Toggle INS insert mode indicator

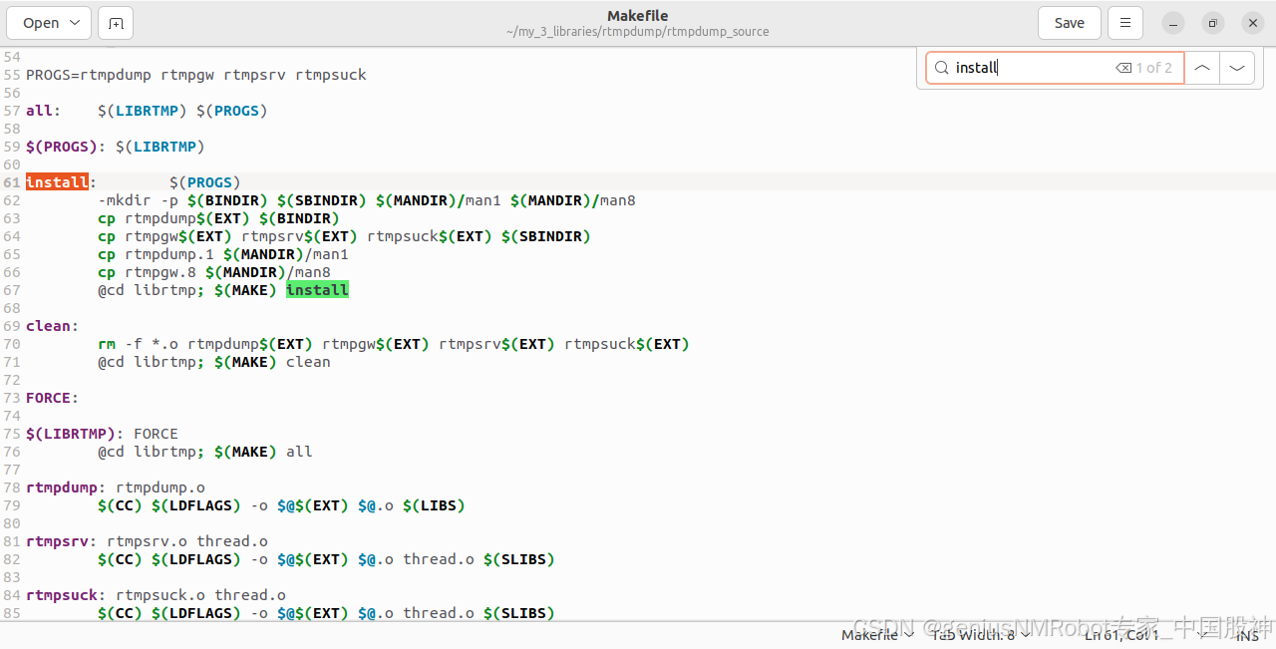tap(1247, 634)
